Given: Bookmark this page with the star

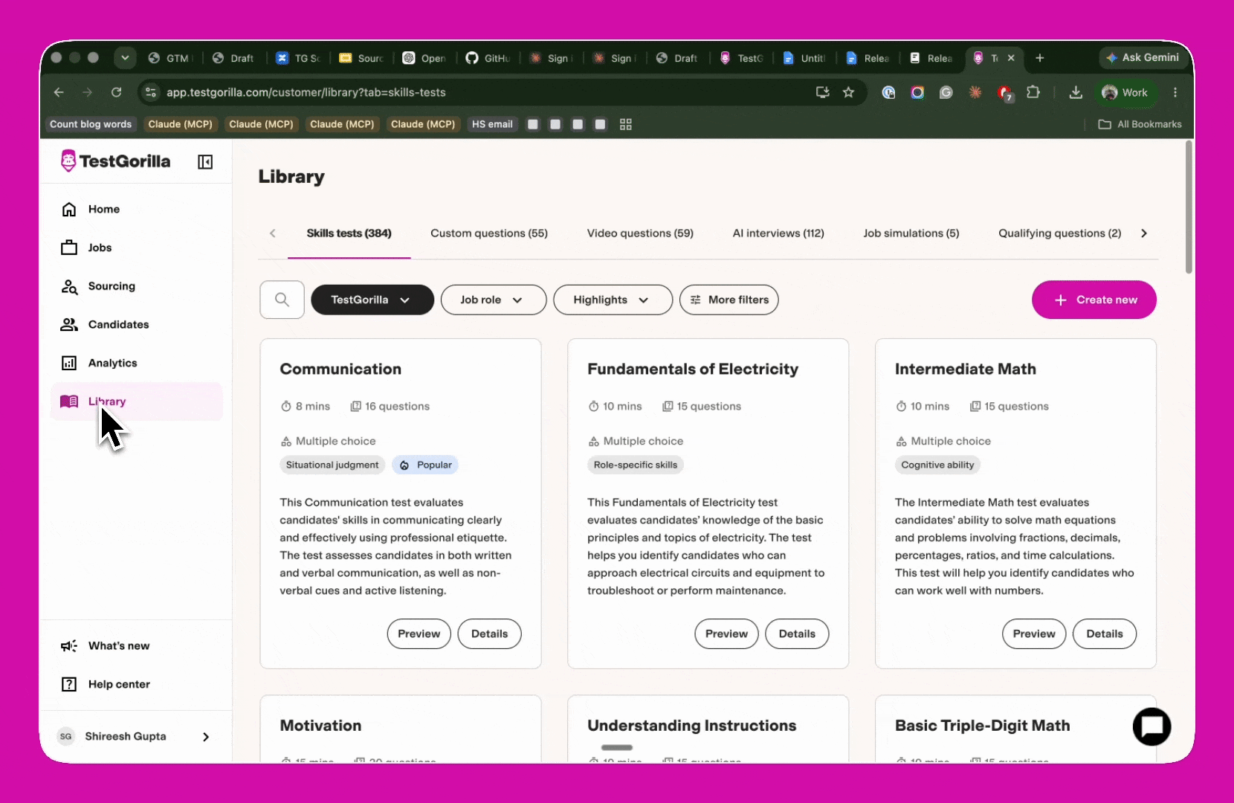Looking at the screenshot, I should point(848,92).
